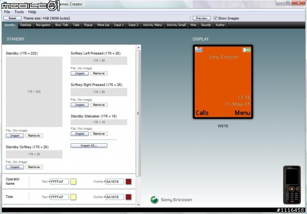Click the W610 model label
Viewport: 307px width, 214px height.
click(223, 126)
